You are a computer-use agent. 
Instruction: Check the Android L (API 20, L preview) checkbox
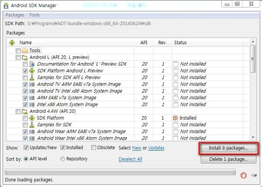(18, 58)
